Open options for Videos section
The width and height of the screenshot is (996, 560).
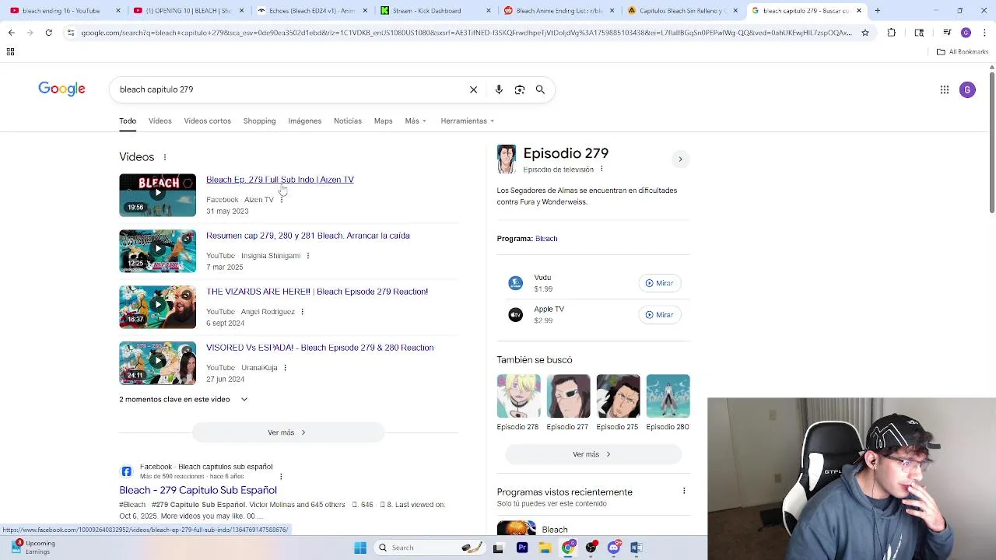coord(164,157)
